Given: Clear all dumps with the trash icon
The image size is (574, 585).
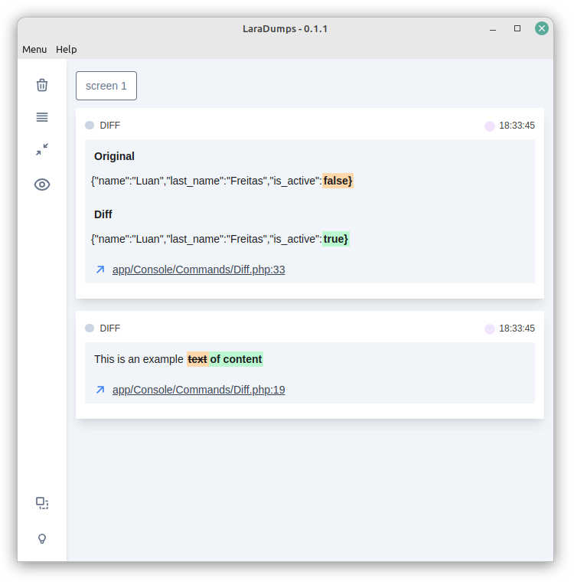Looking at the screenshot, I should pos(42,85).
